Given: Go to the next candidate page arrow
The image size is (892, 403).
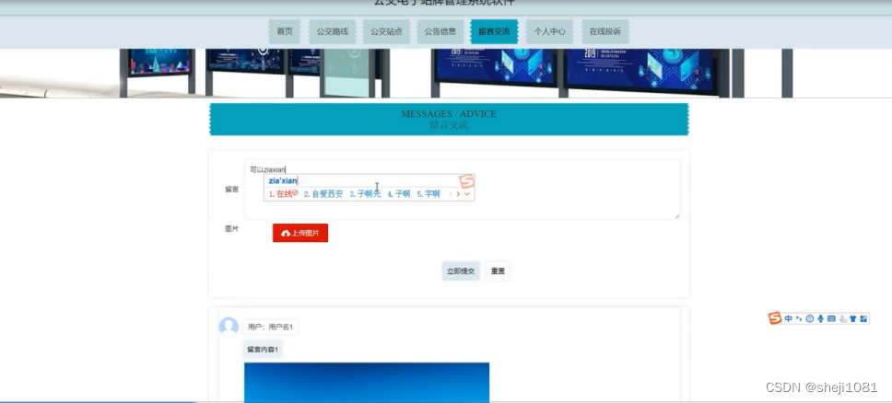Looking at the screenshot, I should tap(458, 194).
